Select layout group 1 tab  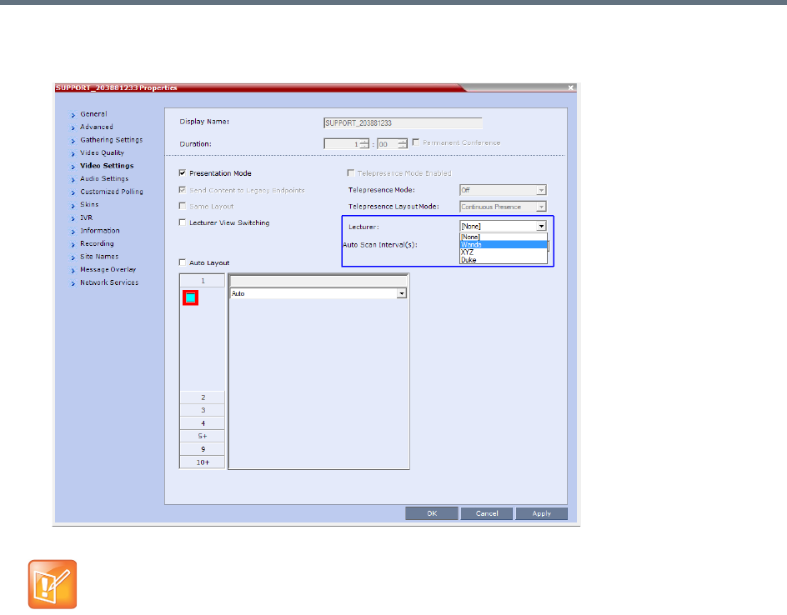203,281
